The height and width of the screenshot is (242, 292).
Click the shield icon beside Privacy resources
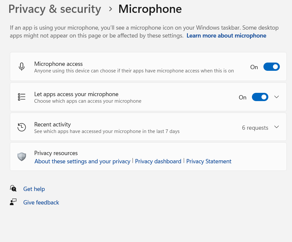click(x=22, y=157)
